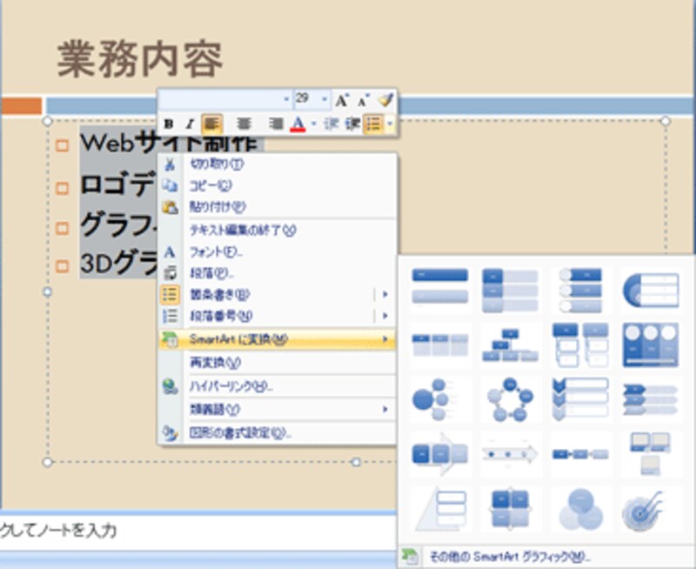This screenshot has height=569, width=696.
Task: Open the フォント (Font) dialog entry
Action: pyautogui.click(x=277, y=252)
